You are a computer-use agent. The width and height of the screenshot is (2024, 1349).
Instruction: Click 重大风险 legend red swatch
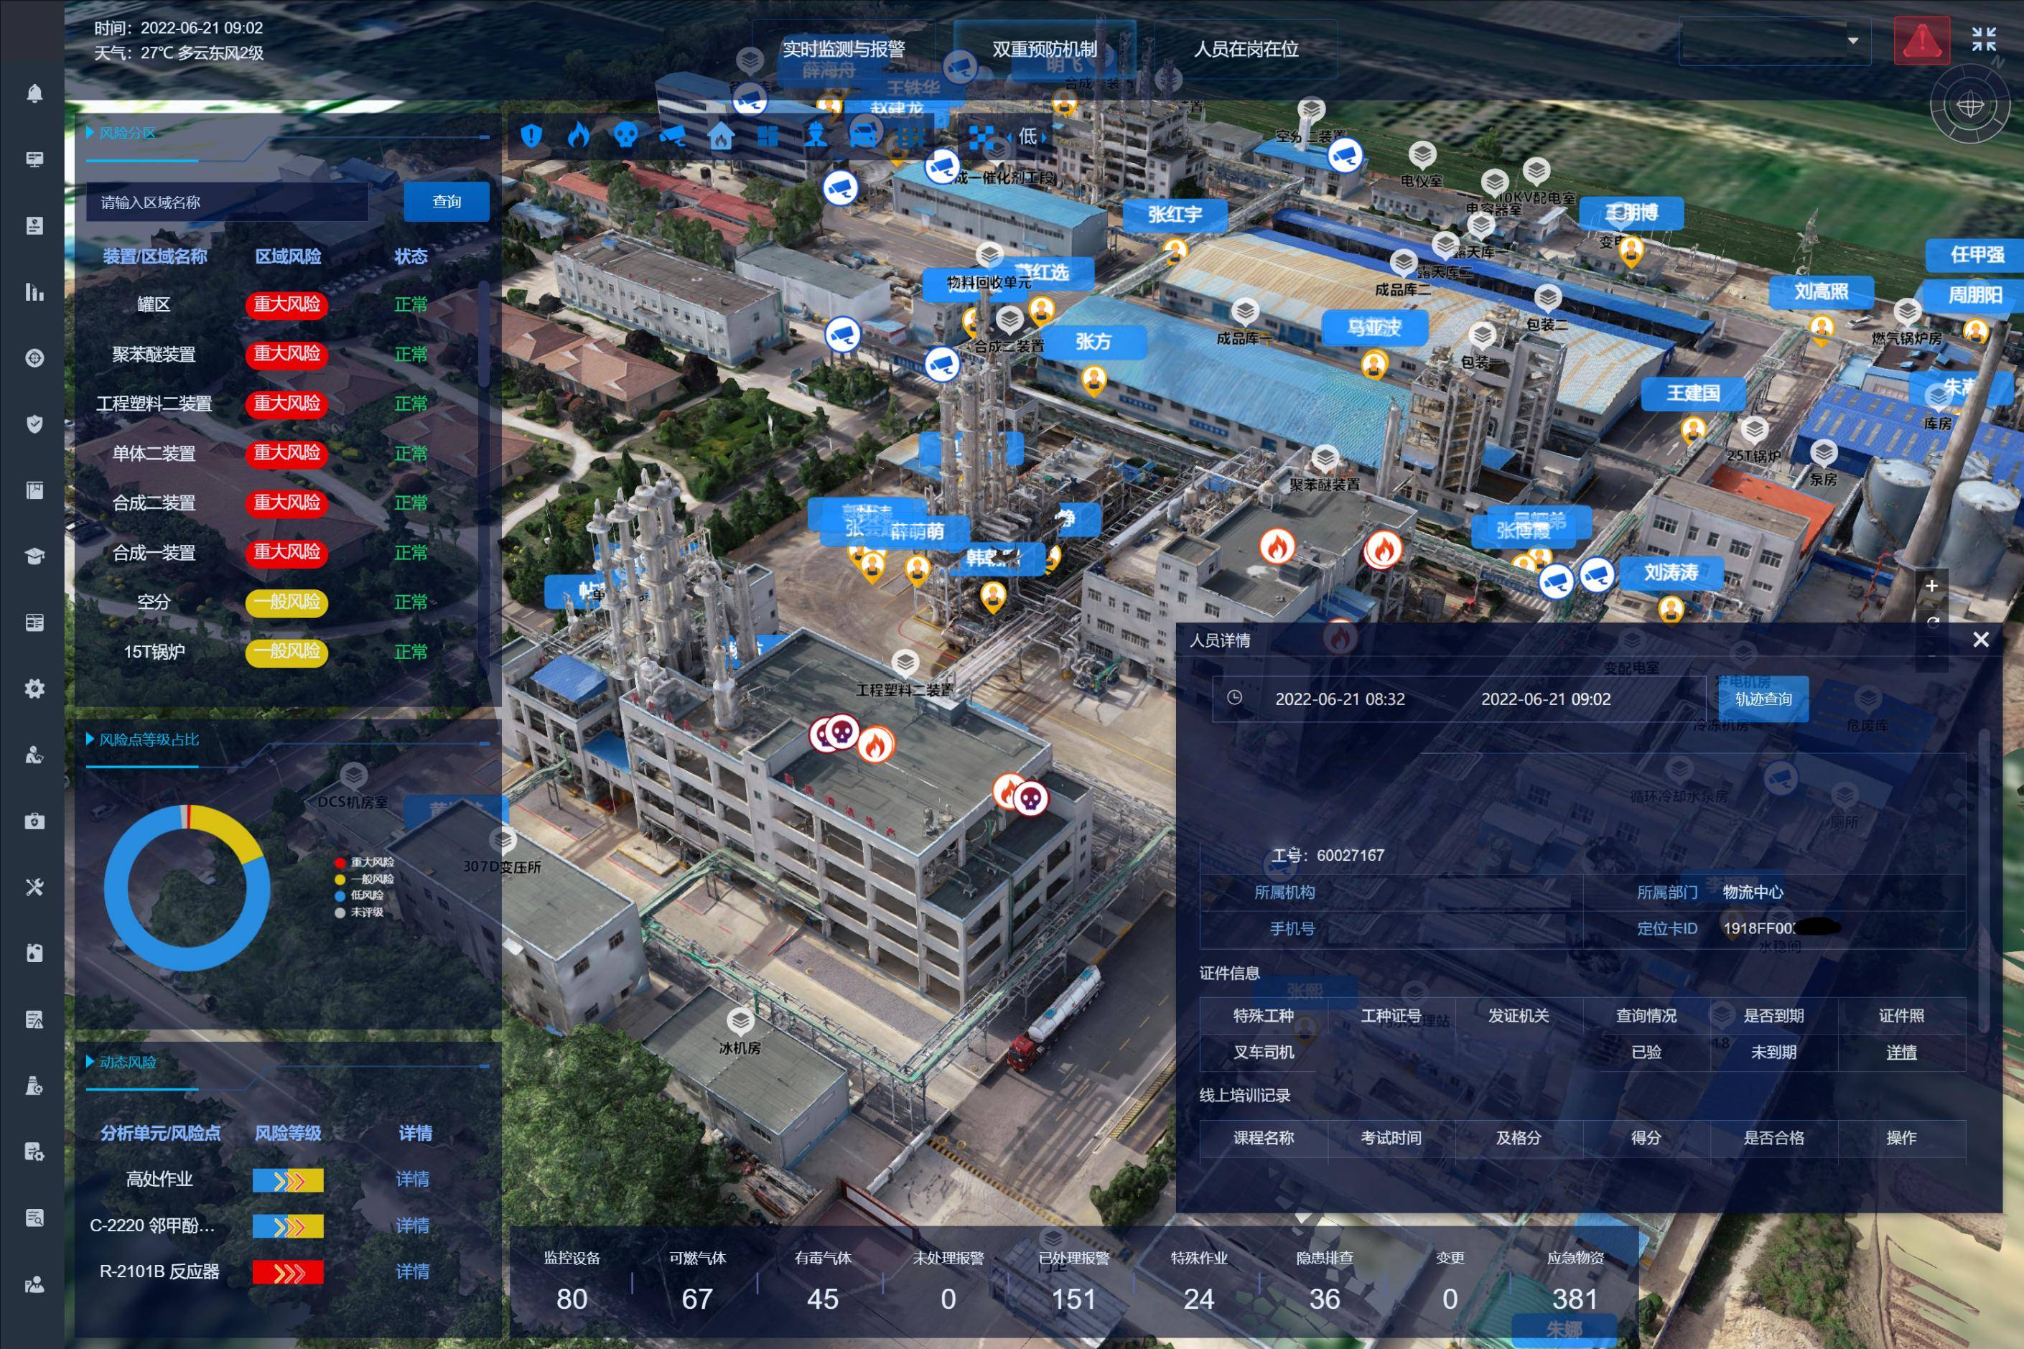tap(340, 862)
